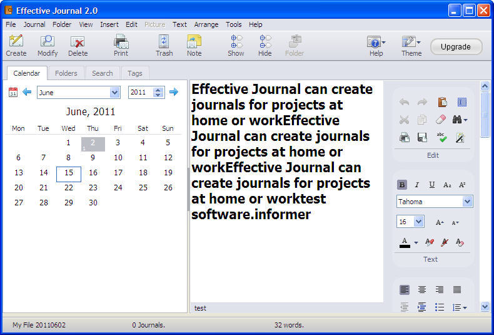Click the highlight marker icon
The width and height of the screenshot is (494, 335).
pos(445,242)
